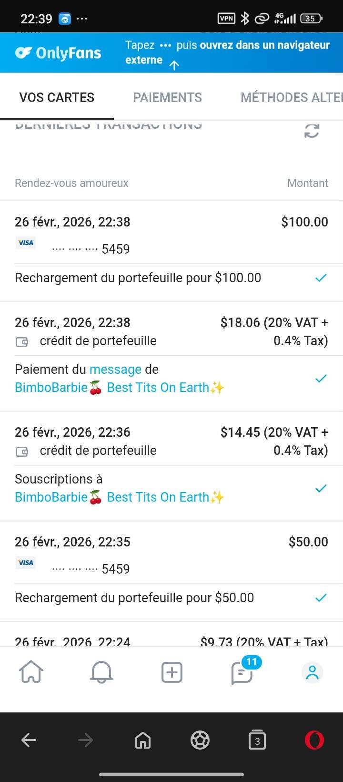Open the browser tabs counter icon
Screen dimensions: 343x782
pos(257,740)
